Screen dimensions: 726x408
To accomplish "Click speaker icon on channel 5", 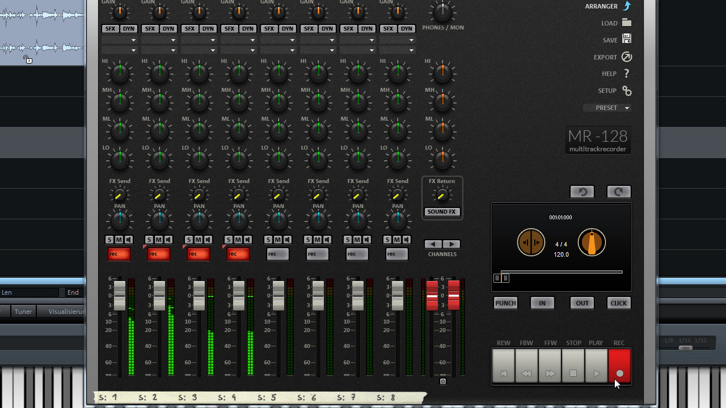I will pyautogui.click(x=288, y=240).
